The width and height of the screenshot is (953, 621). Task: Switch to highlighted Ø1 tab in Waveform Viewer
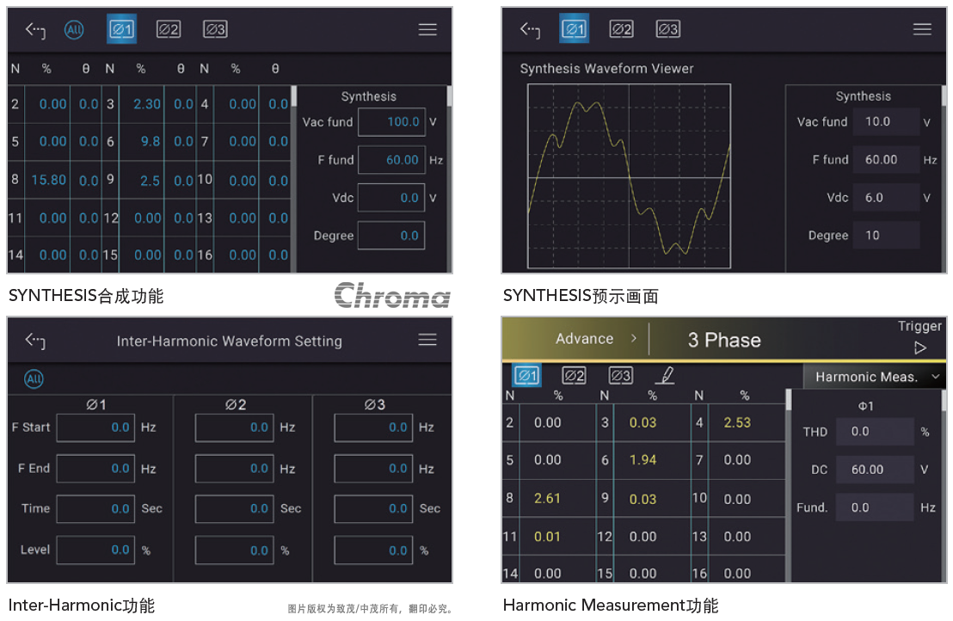pyautogui.click(x=574, y=29)
